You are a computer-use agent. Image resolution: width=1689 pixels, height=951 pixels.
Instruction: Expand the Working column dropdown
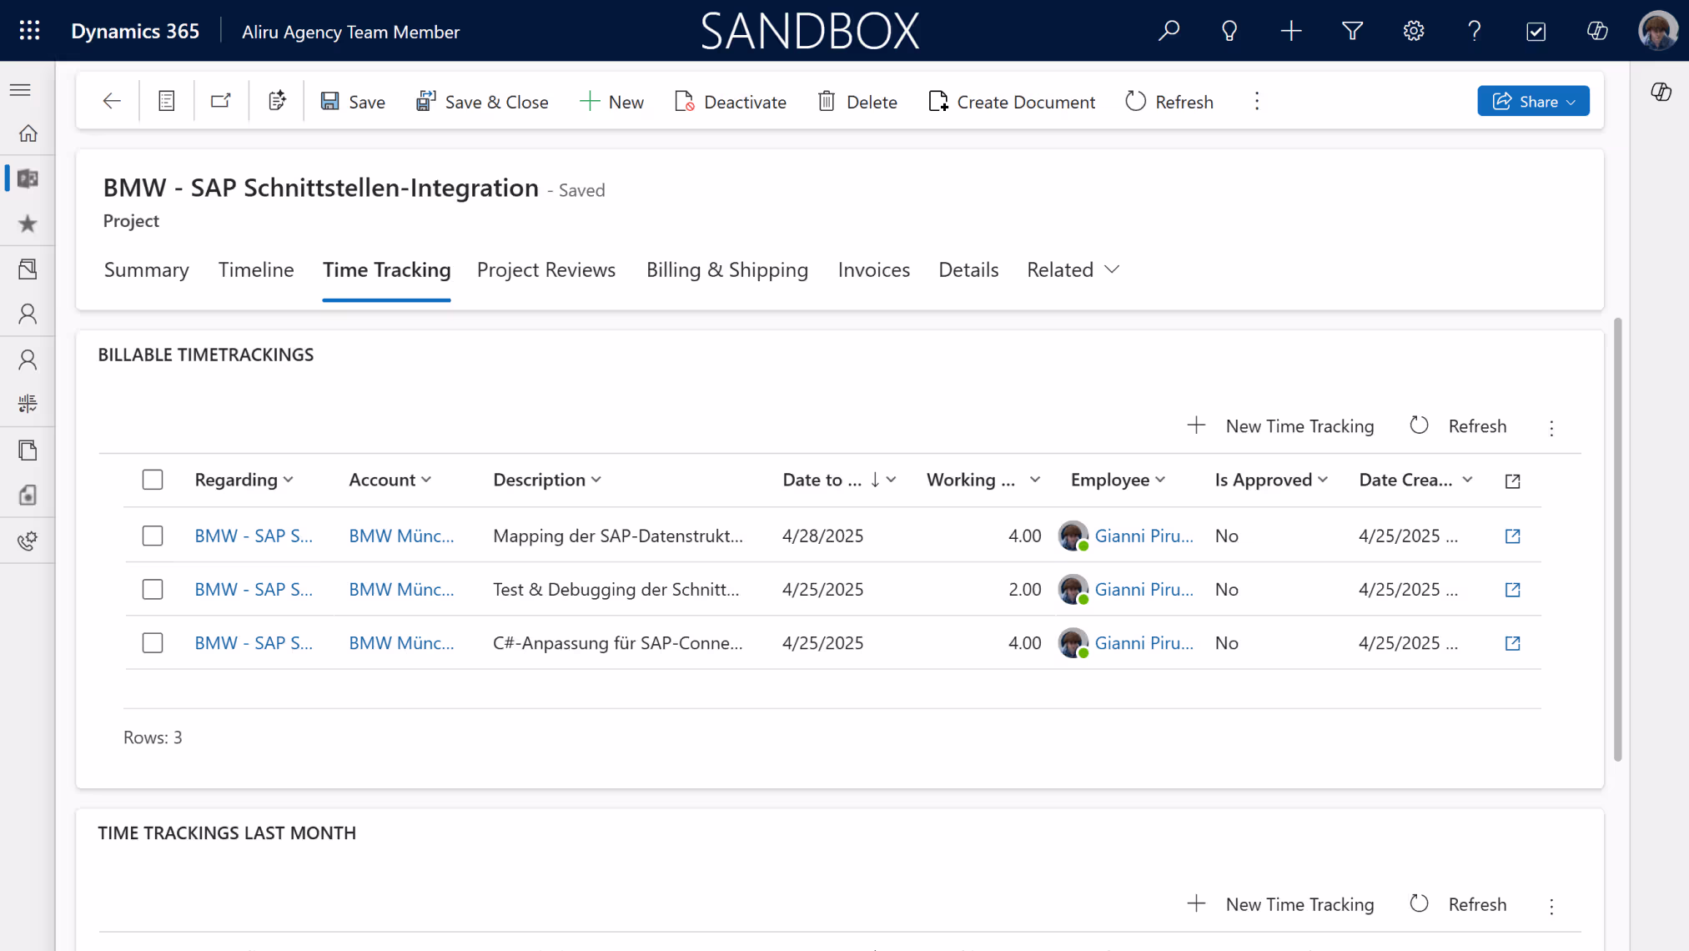click(x=1035, y=480)
